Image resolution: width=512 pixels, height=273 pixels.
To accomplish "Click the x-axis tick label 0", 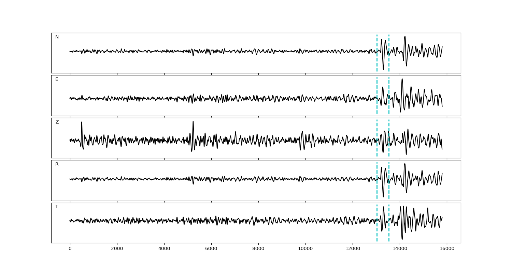I will coord(70,249).
